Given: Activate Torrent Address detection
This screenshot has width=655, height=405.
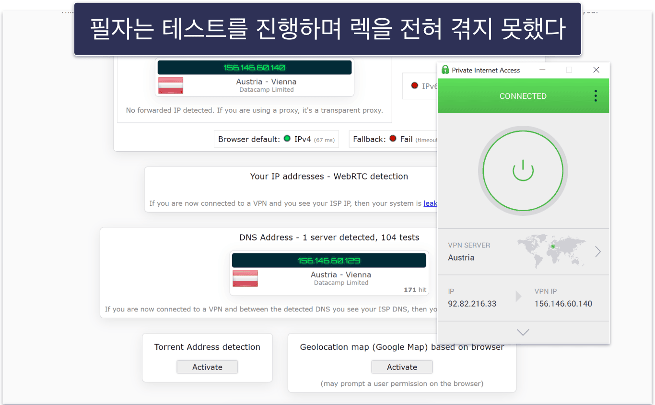Looking at the screenshot, I should pos(207,367).
